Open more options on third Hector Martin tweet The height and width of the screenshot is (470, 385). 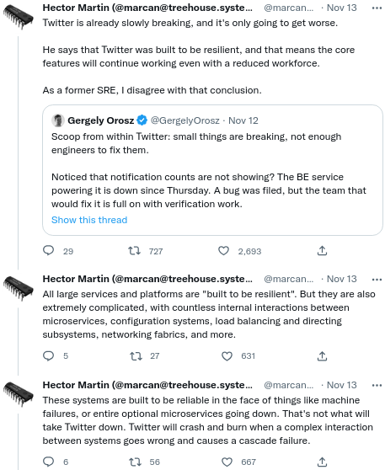[377, 386]
